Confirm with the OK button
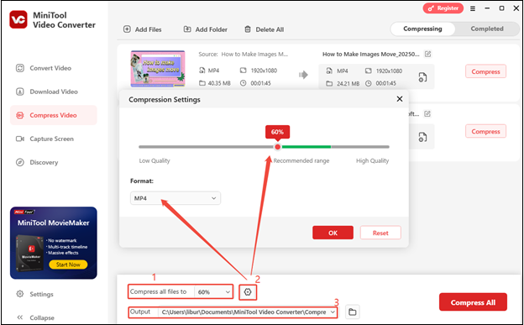Screen dimensions: 524x325 point(333,233)
